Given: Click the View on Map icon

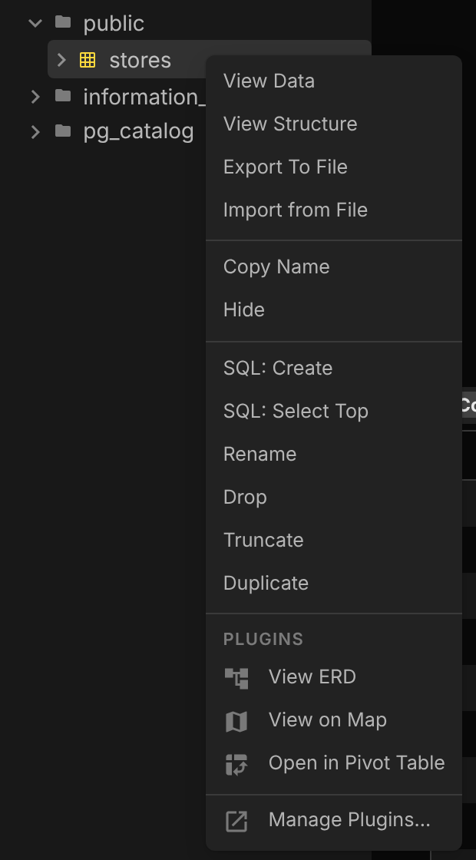Looking at the screenshot, I should 236,721.
